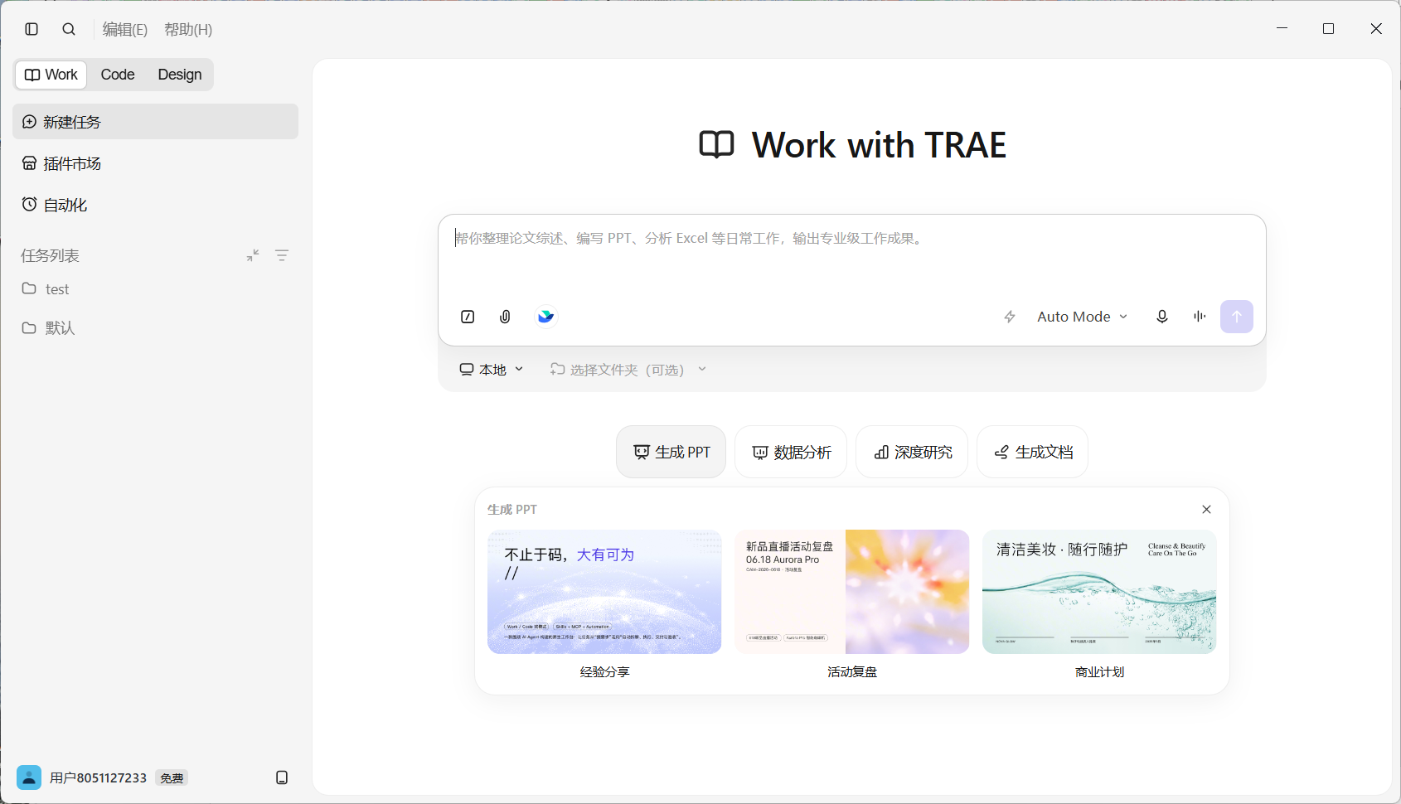Choose the 经验分享 template thumbnail
The height and width of the screenshot is (804, 1401).
tap(604, 592)
